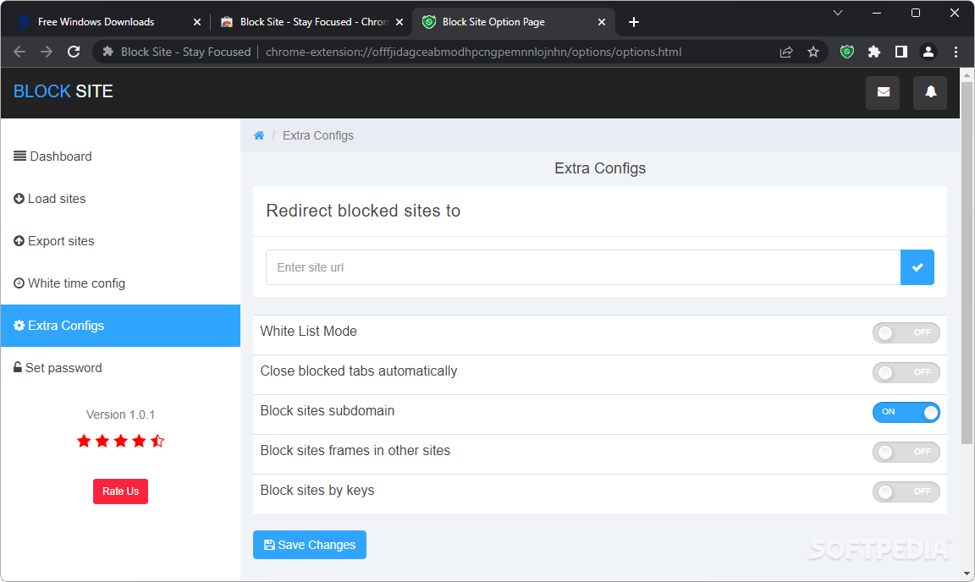Click the home breadcrumb icon
The height and width of the screenshot is (582, 975).
tap(259, 135)
